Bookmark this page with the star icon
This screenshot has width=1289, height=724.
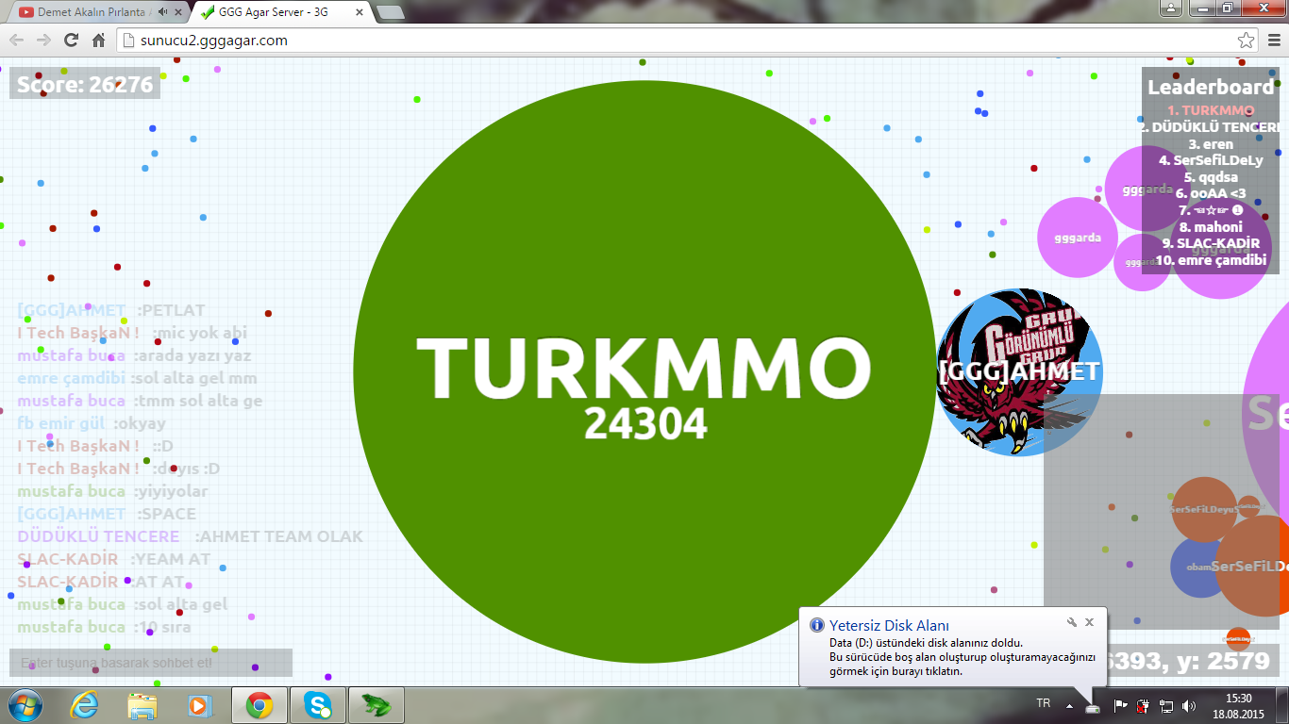(x=1246, y=41)
